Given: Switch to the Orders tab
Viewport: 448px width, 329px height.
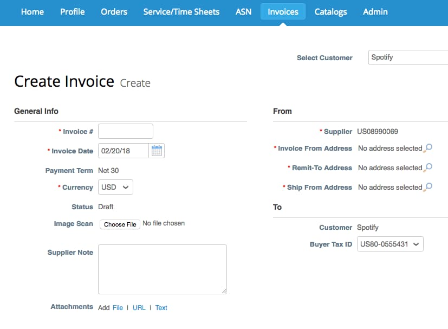Looking at the screenshot, I should 114,11.
